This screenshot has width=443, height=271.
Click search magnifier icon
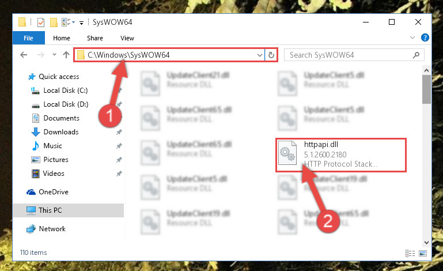click(416, 55)
